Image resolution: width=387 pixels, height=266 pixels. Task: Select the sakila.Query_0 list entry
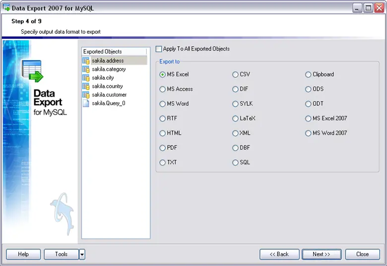pyautogui.click(x=109, y=103)
